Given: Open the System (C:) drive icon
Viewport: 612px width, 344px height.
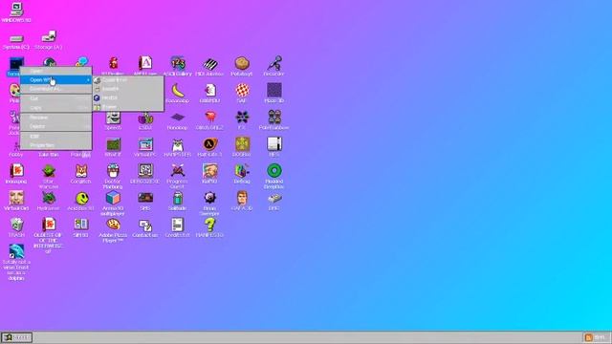Looking at the screenshot, I should click(x=16, y=41).
